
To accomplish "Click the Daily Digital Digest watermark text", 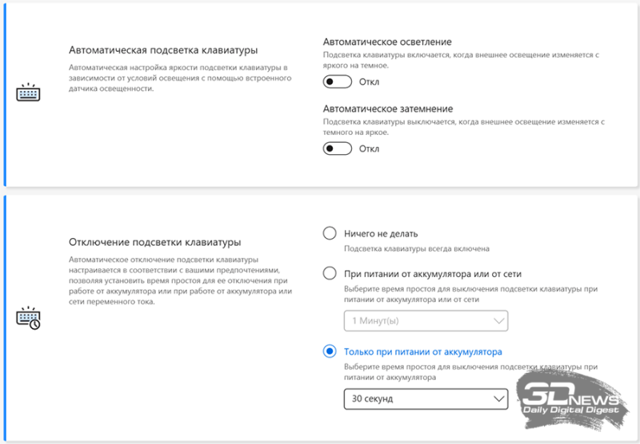I will coord(571,410).
